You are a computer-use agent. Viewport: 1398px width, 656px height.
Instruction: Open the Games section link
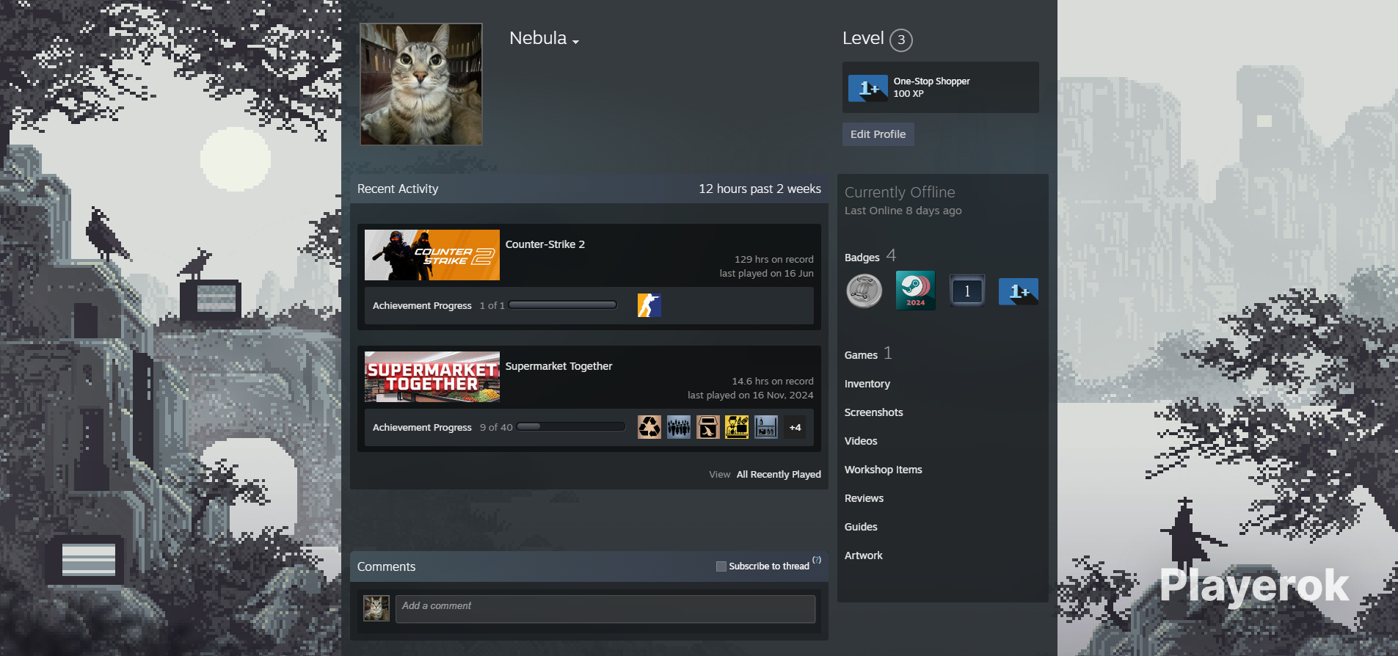tap(861, 355)
